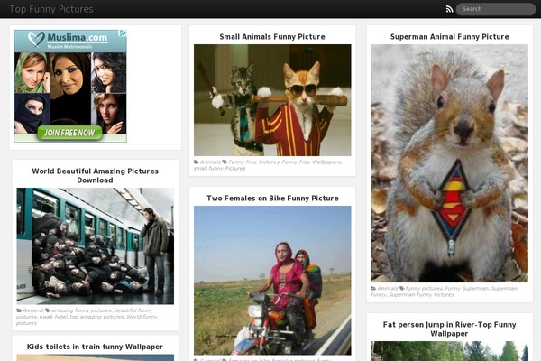
Task: Open the Superman squirrel image
Action: coord(450,163)
